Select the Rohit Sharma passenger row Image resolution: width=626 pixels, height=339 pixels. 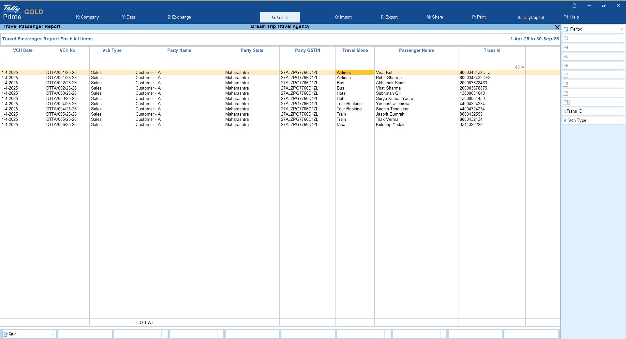point(389,78)
